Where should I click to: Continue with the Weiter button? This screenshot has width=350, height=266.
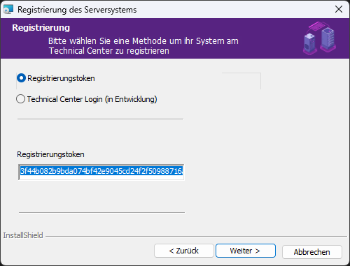(246, 251)
